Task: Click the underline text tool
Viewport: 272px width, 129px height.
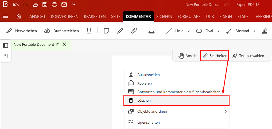Action: pyautogui.click(x=89, y=31)
